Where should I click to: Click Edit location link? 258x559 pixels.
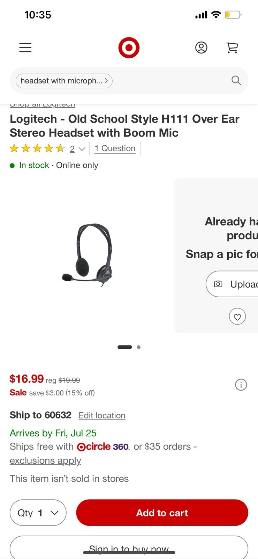[x=102, y=415]
